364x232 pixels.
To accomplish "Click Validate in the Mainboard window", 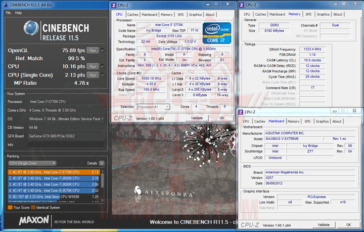I will (x=324, y=225).
